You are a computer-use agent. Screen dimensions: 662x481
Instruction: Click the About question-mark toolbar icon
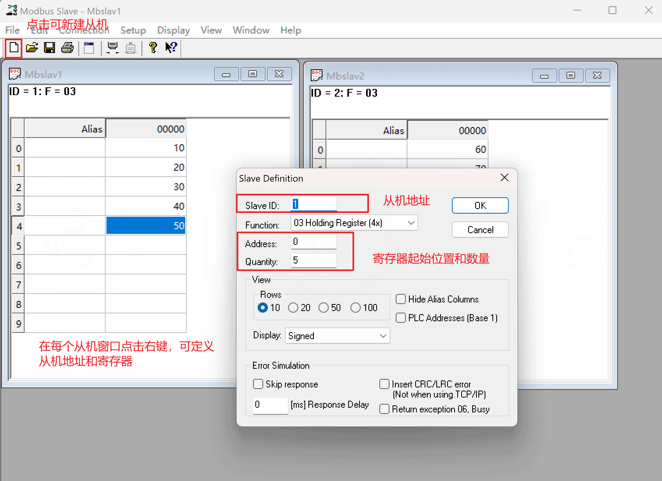coord(153,48)
